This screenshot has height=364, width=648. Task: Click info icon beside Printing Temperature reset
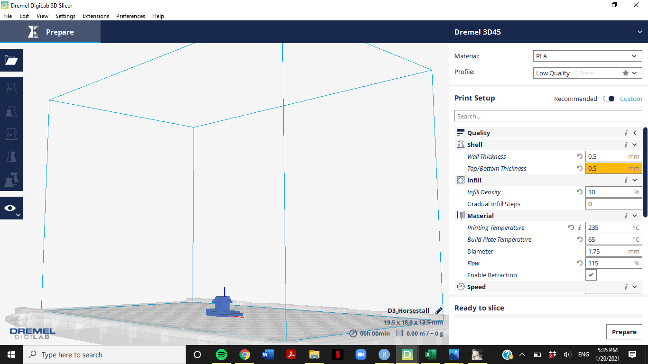click(579, 227)
